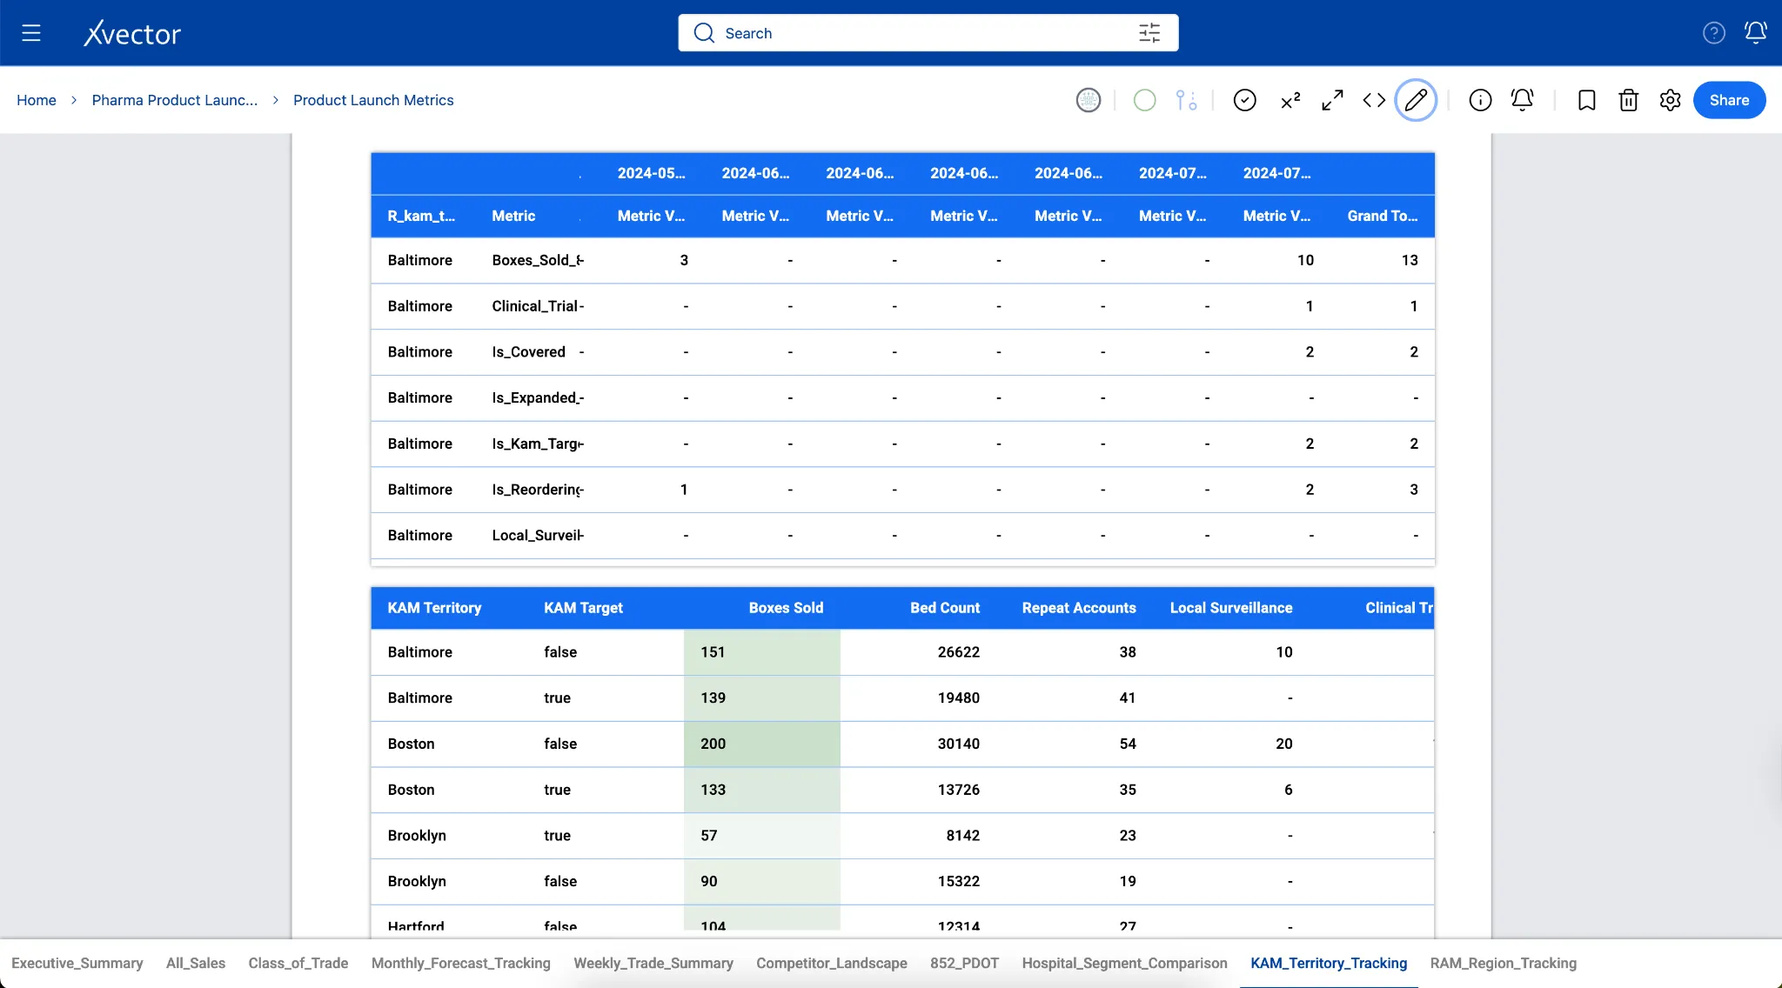Click Metric pivot column header
Viewport: 1782px width, 988px height.
coord(513,216)
